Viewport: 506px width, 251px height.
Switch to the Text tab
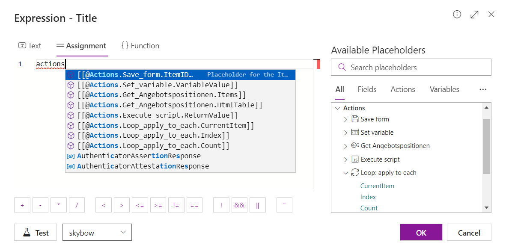pos(30,46)
